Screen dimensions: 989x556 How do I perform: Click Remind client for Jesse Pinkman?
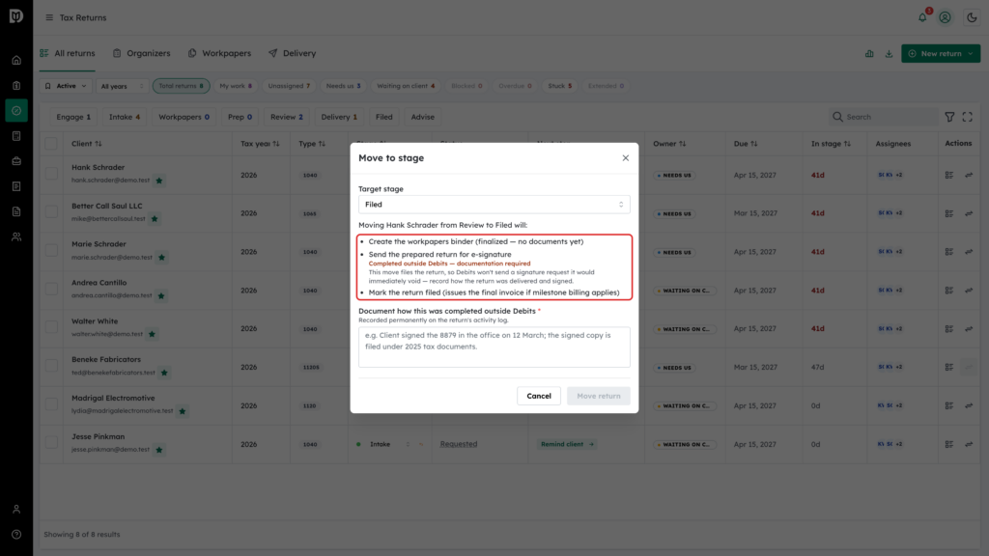tap(567, 444)
